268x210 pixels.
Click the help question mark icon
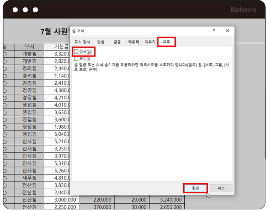point(214,31)
